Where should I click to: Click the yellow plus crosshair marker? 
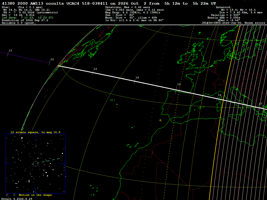click(x=160, y=120)
